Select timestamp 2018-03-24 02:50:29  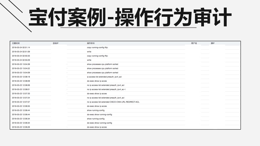(21, 60)
